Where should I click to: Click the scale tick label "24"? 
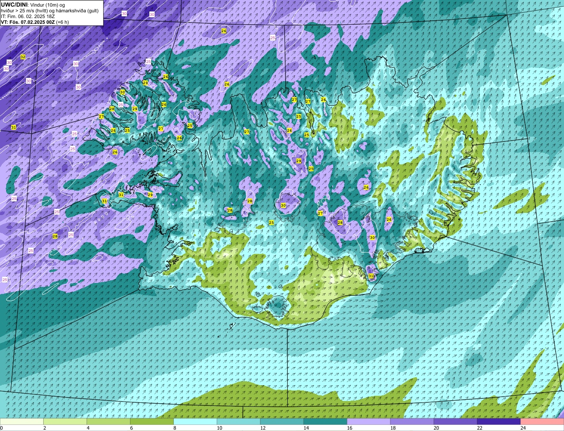(x=523, y=428)
